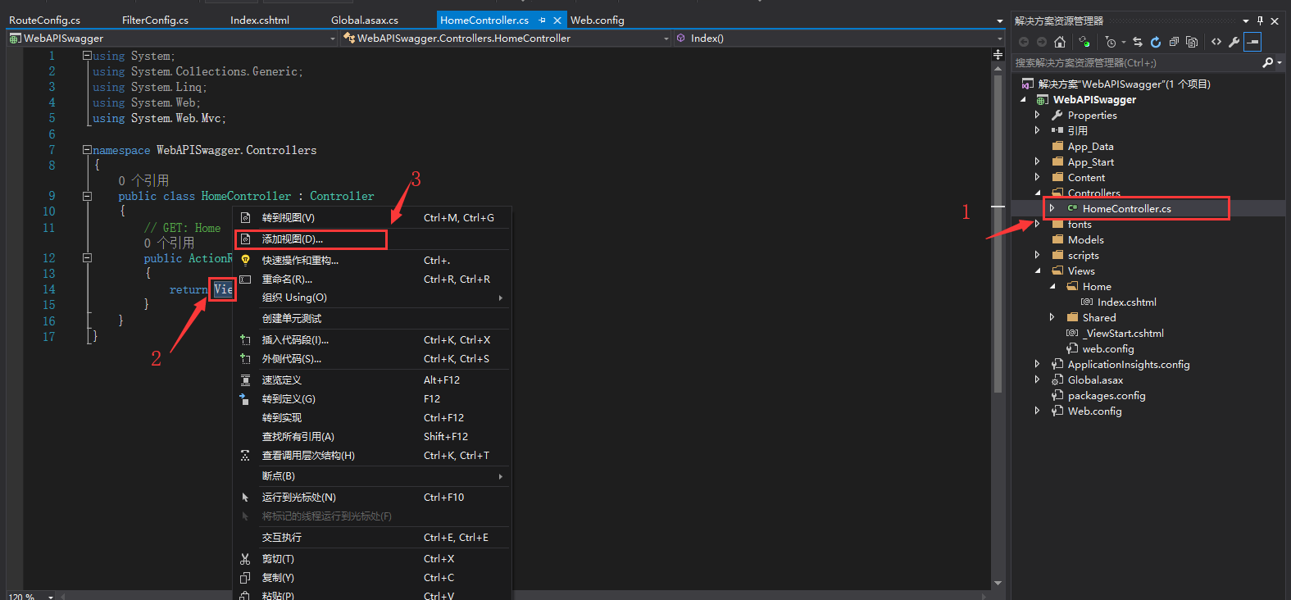Switch to the Global.asax.cs tab
Image resolution: width=1291 pixels, height=600 pixels.
(365, 20)
